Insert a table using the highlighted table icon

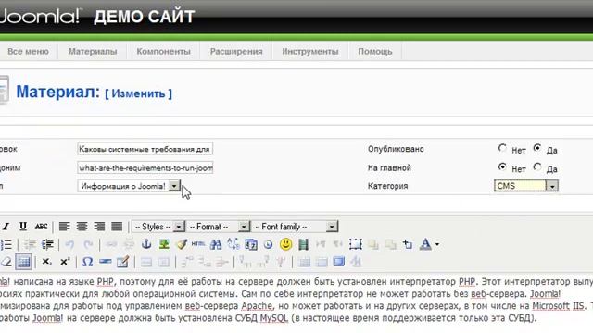coord(23,262)
